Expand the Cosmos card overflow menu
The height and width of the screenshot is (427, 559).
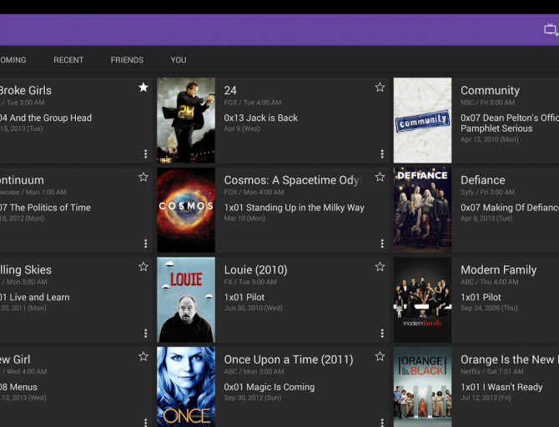pos(382,244)
